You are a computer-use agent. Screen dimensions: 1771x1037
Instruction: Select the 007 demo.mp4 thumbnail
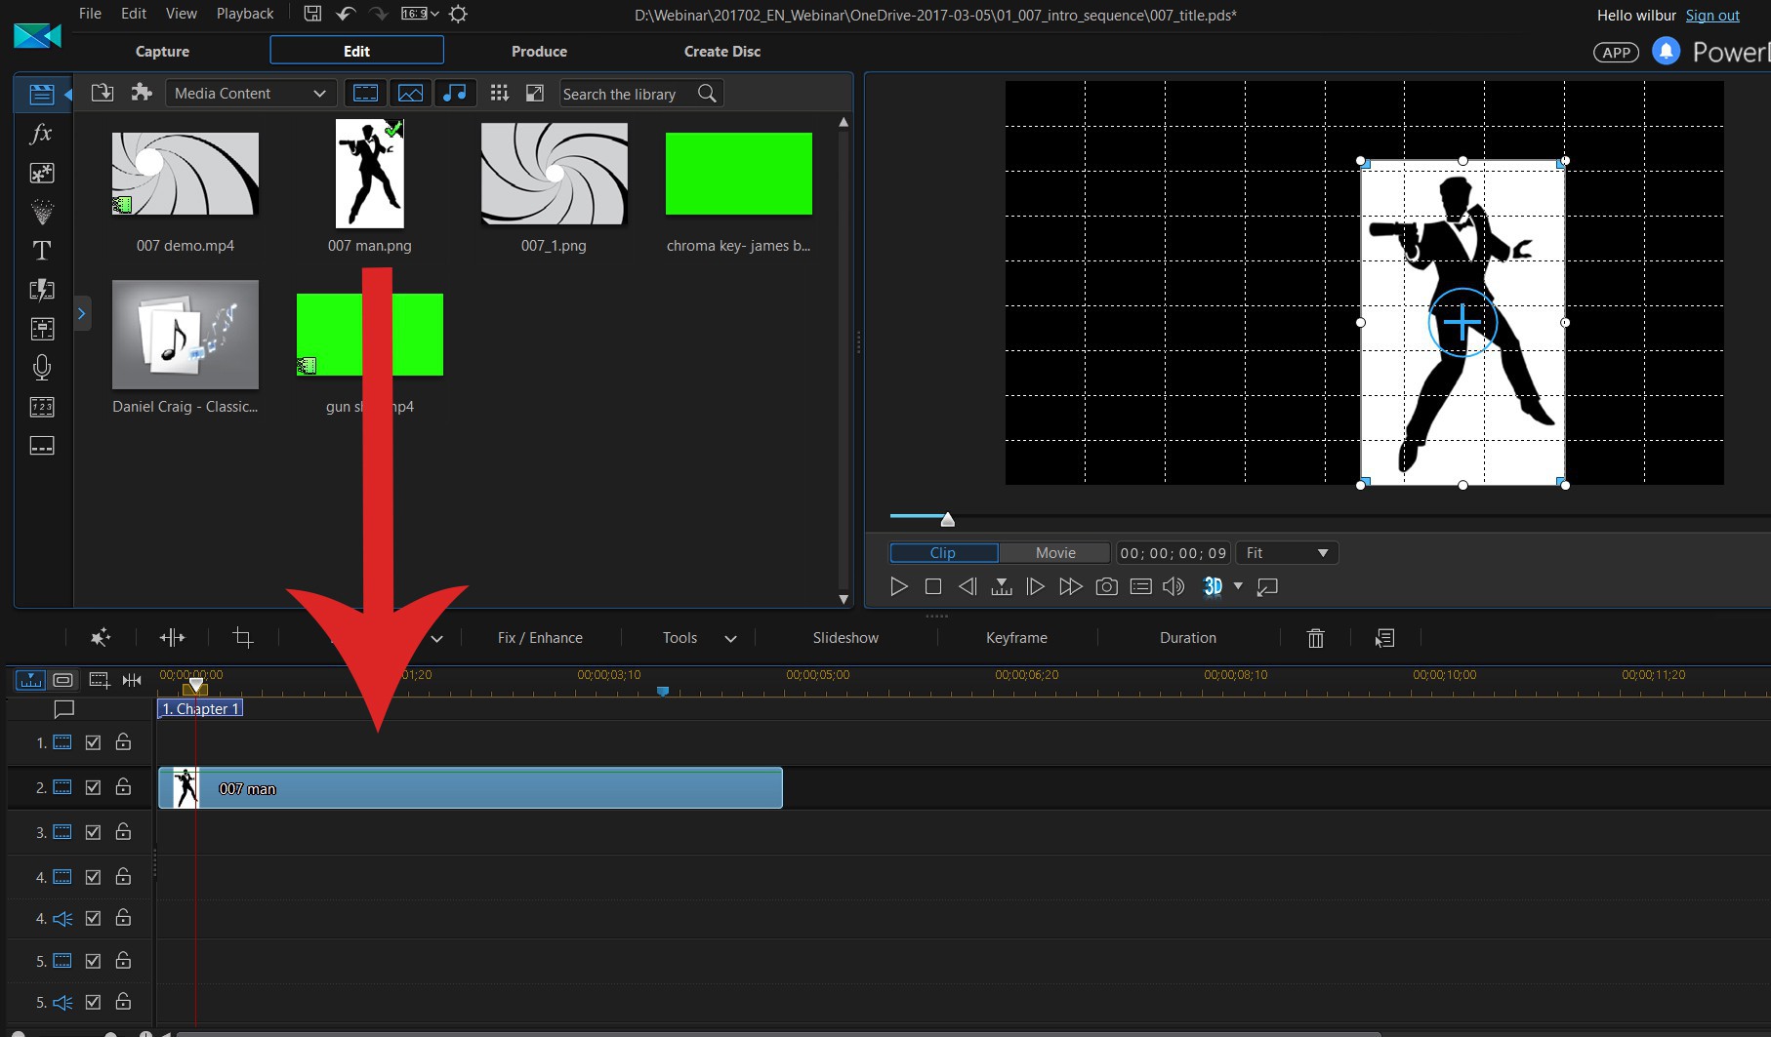[185, 174]
